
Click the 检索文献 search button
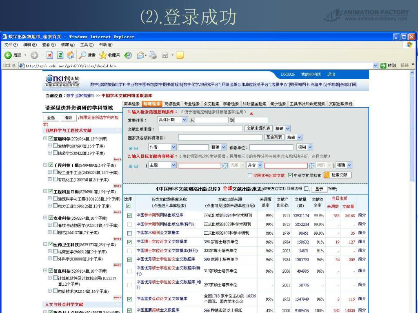click(338, 175)
